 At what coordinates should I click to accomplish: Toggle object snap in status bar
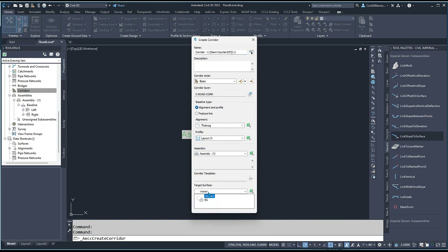point(330,245)
